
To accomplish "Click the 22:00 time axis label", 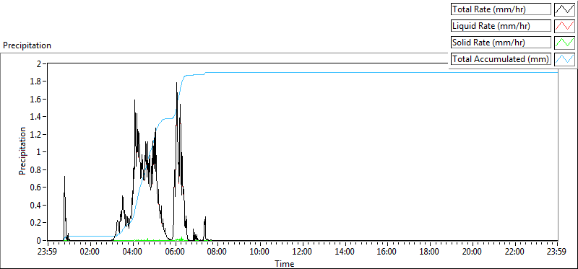I will tap(514, 252).
